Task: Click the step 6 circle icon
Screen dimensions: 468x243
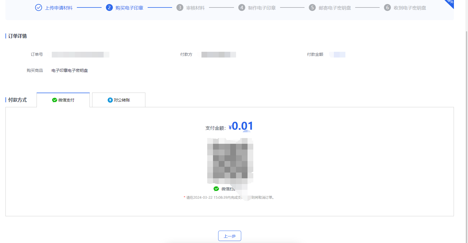Action: [387, 7]
